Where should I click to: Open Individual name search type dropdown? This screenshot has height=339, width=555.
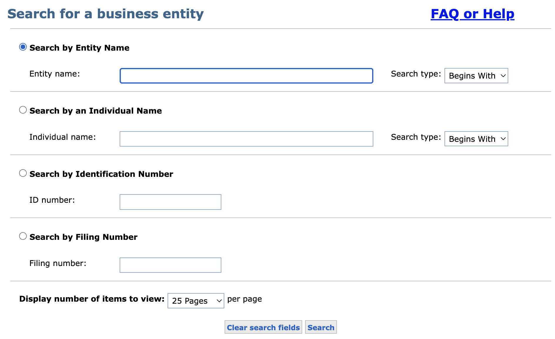(476, 139)
